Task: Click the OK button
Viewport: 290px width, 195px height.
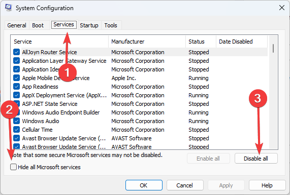Action: [x=144, y=185]
